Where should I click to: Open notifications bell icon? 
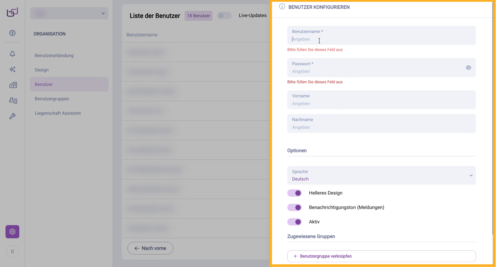pos(12,54)
